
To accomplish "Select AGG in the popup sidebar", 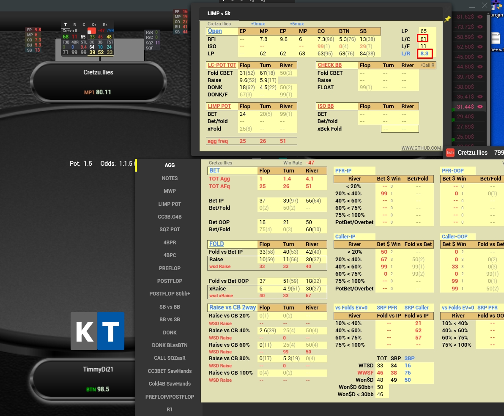I will pos(170,165).
